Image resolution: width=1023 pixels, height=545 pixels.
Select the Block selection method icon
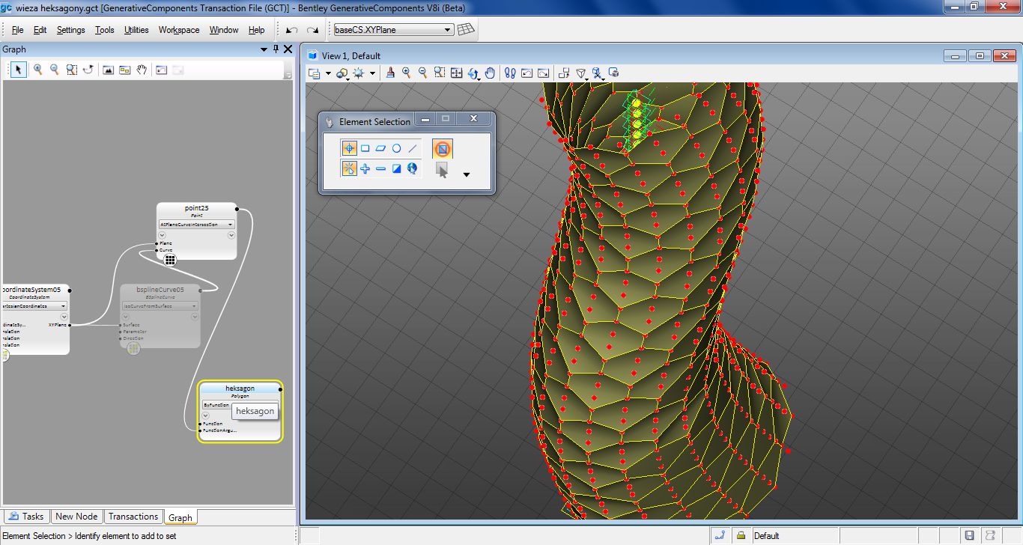[365, 148]
